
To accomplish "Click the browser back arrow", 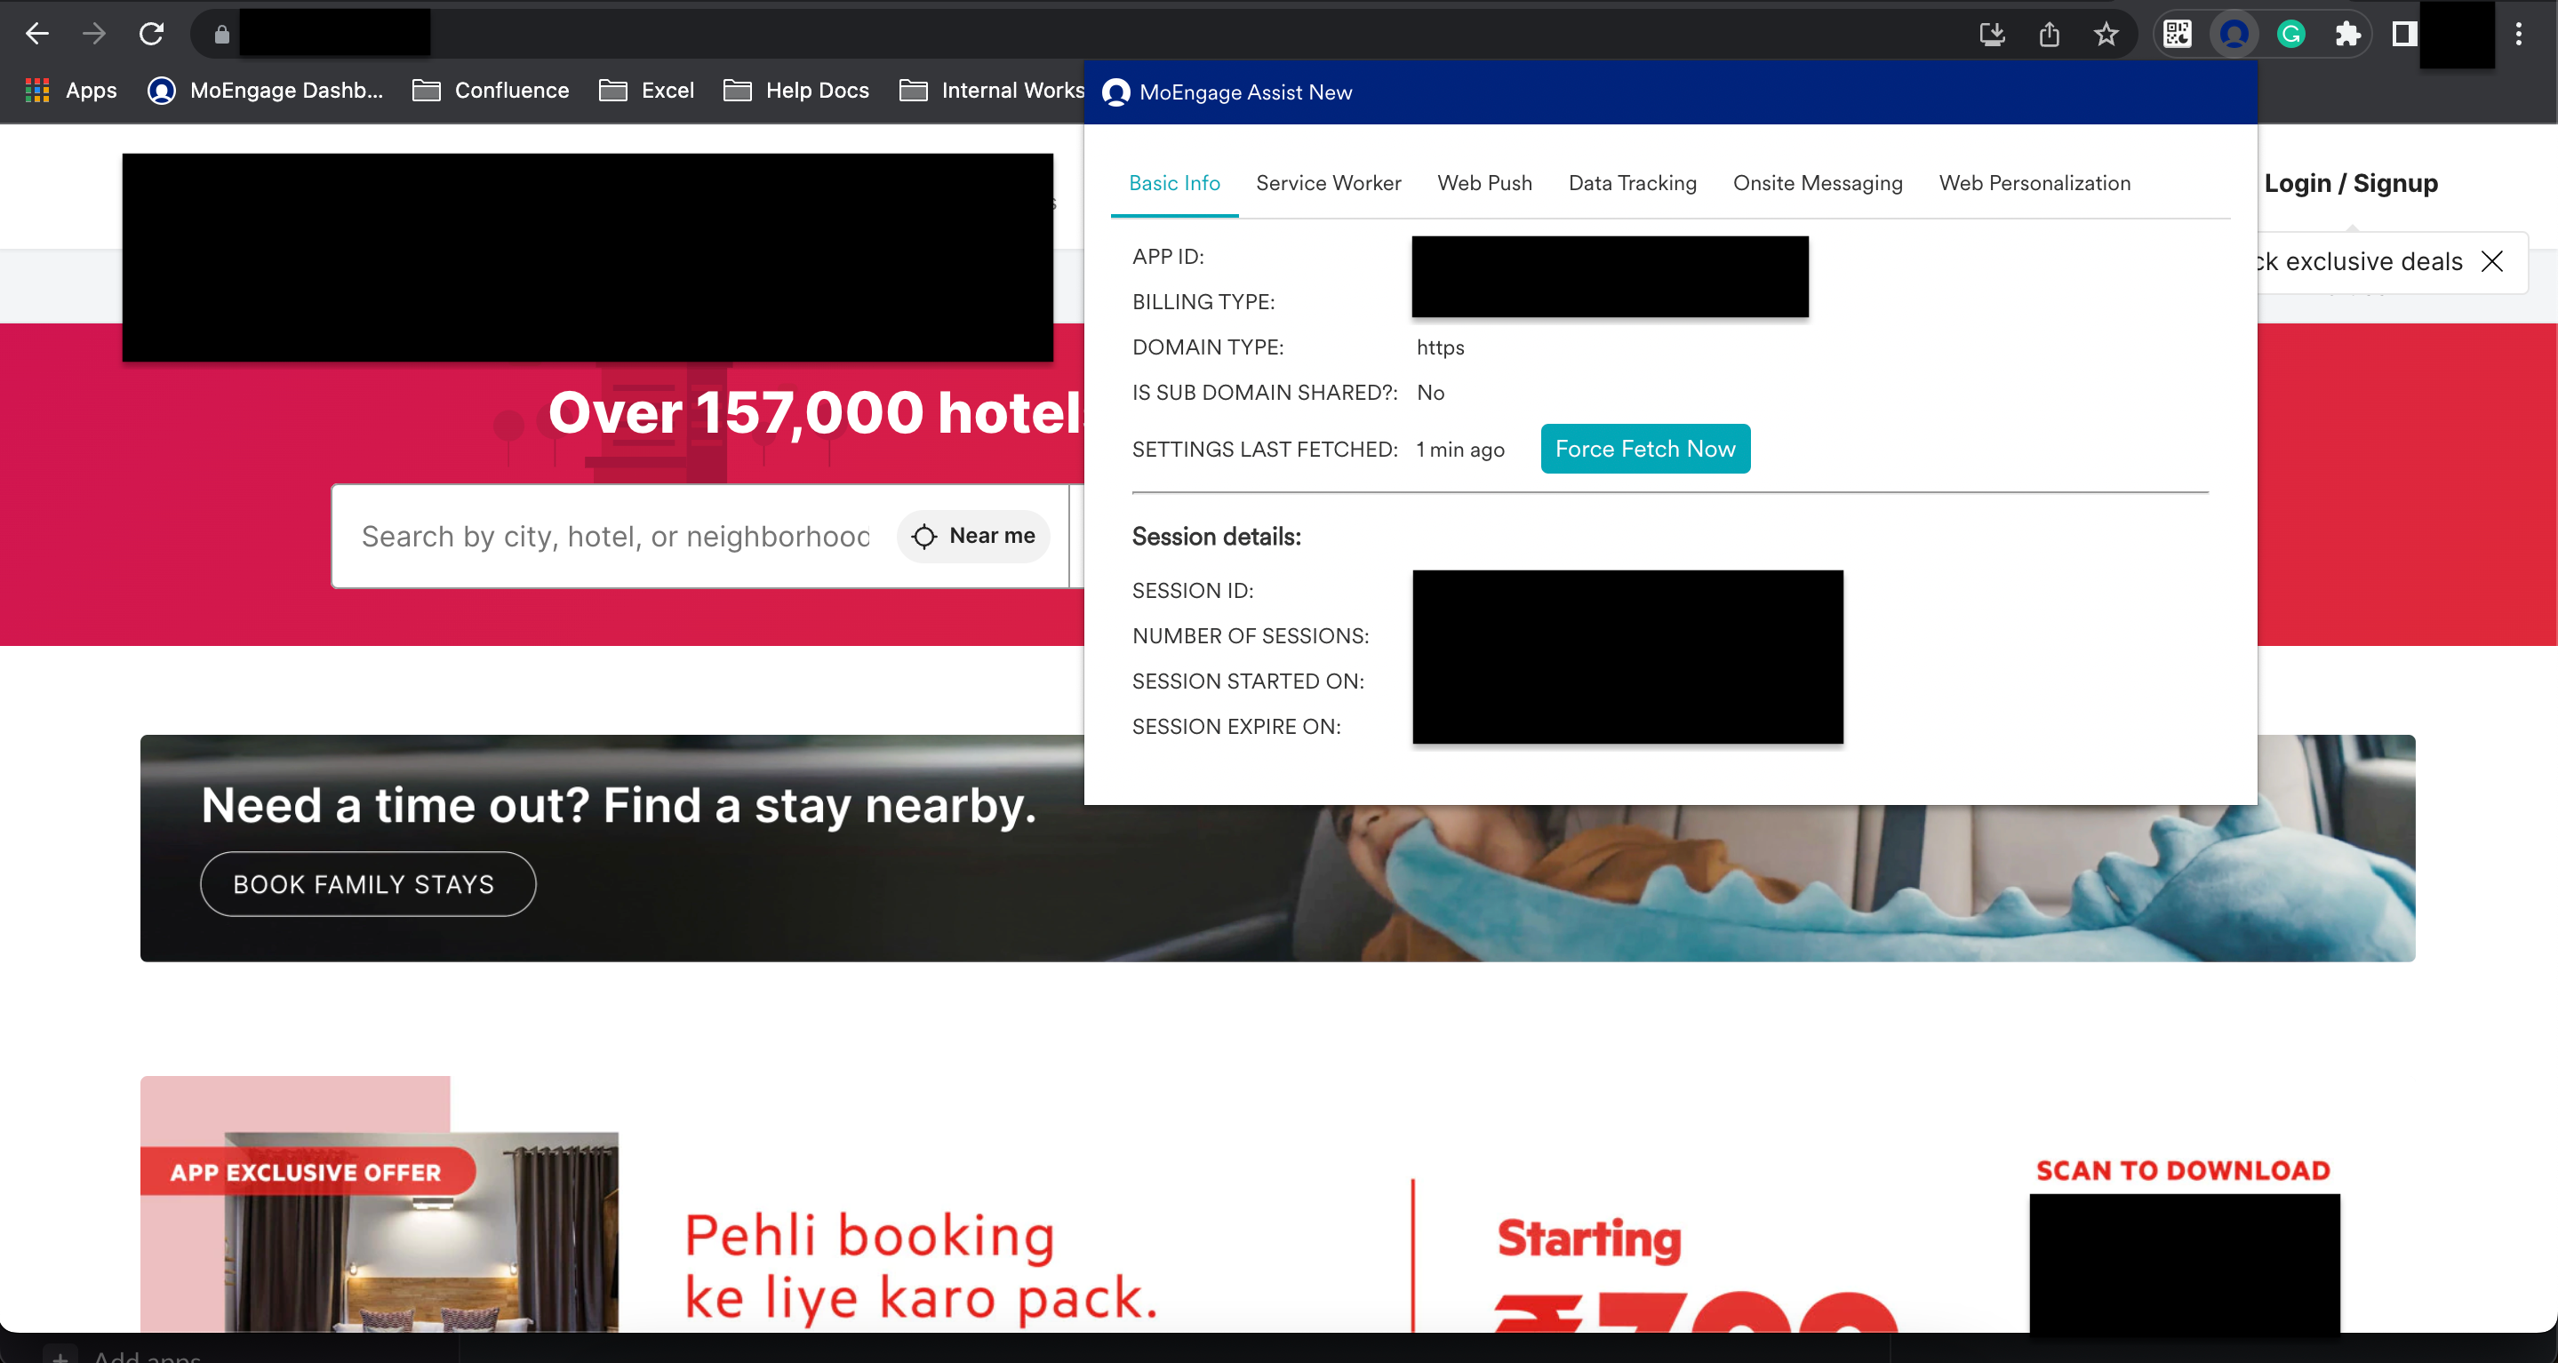I will tap(36, 34).
